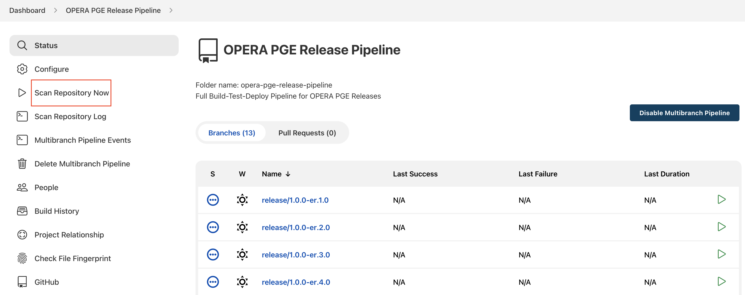The image size is (745, 295).
Task: Open Configure settings in sidebar
Action: [51, 69]
